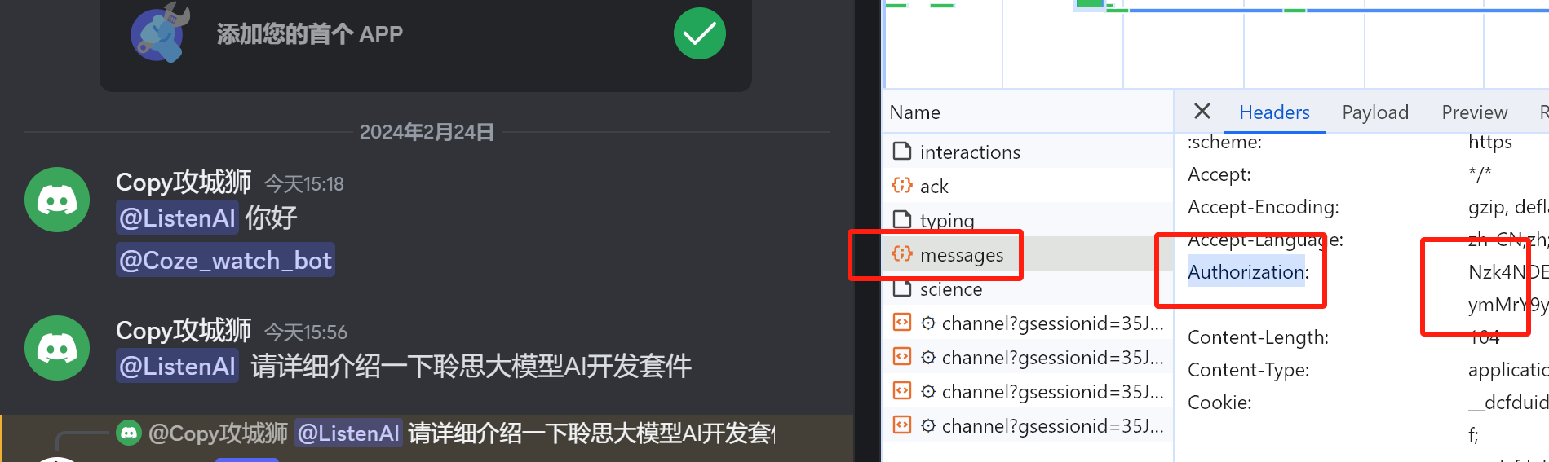Click the Content-Type header name
1549x462 pixels.
point(1248,370)
